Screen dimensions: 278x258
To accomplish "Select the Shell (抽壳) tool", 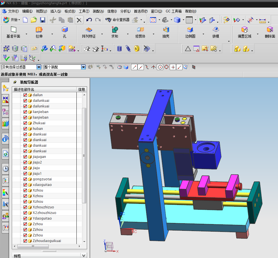I will click(166, 32).
